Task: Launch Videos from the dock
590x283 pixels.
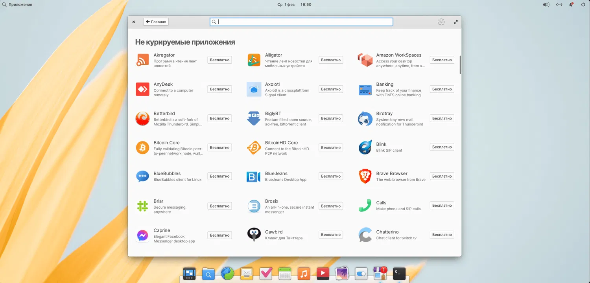Action: [x=323, y=273]
